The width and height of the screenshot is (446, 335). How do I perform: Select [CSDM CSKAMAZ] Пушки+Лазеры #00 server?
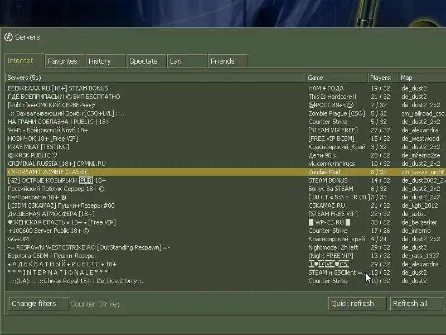click(226, 205)
